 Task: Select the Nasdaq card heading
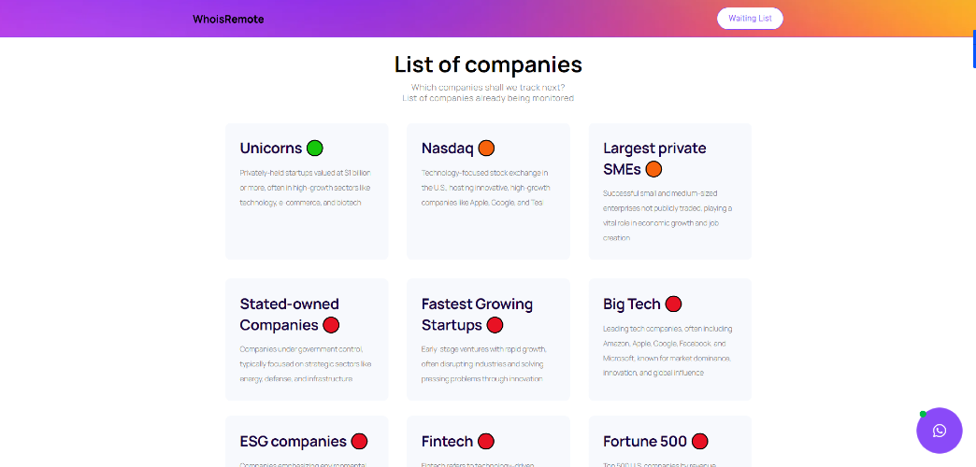pos(448,148)
